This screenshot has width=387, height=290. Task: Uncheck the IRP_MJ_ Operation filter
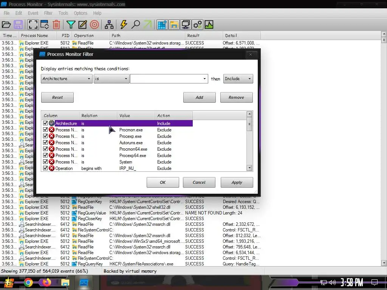pyautogui.click(x=45, y=168)
